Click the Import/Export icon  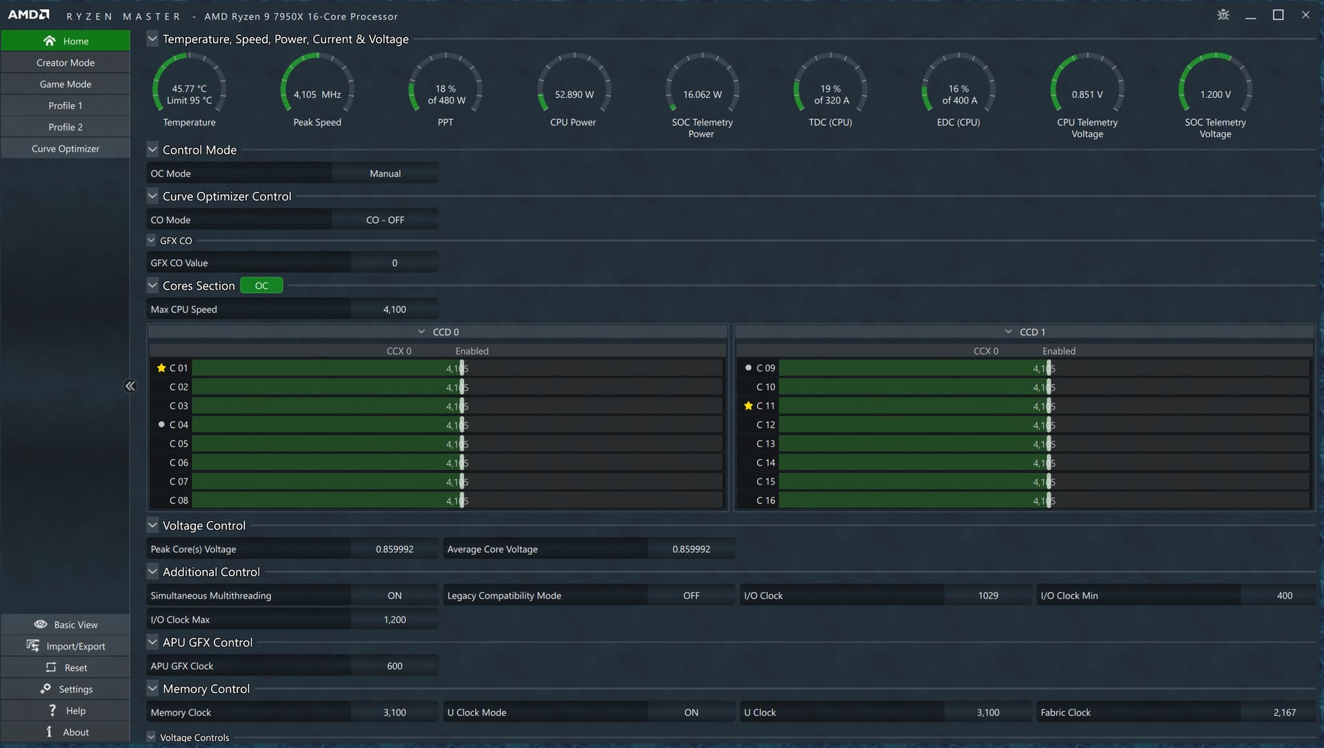[32, 646]
